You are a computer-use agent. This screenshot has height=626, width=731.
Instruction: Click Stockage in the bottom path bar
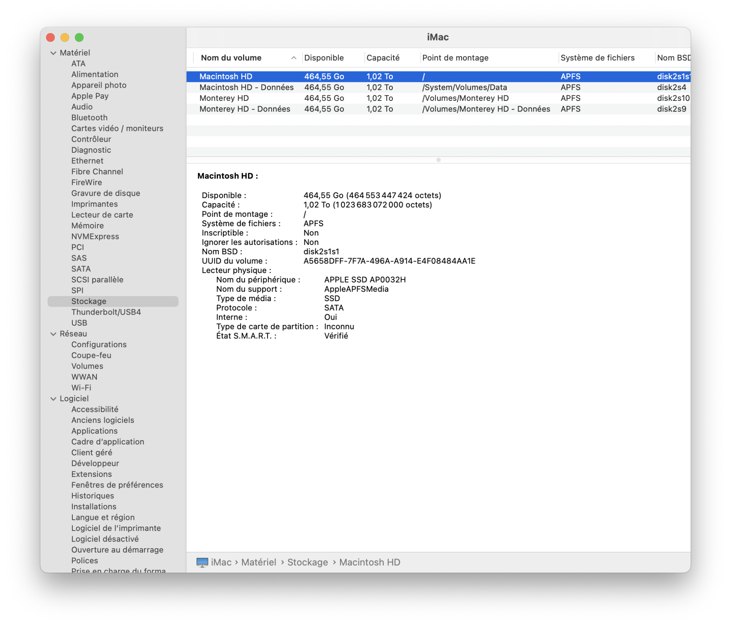pyautogui.click(x=307, y=562)
